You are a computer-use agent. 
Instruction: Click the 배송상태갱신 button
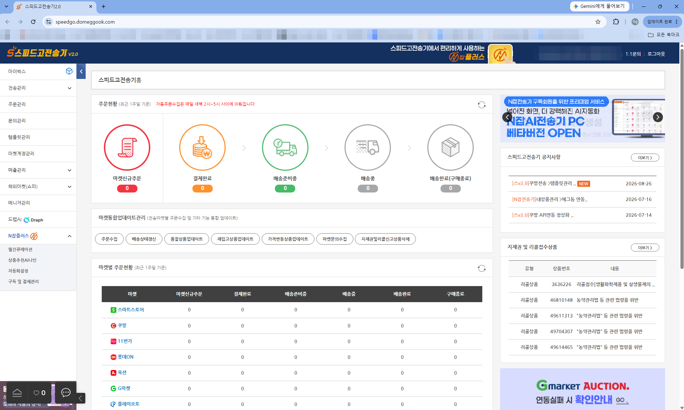pyautogui.click(x=144, y=239)
